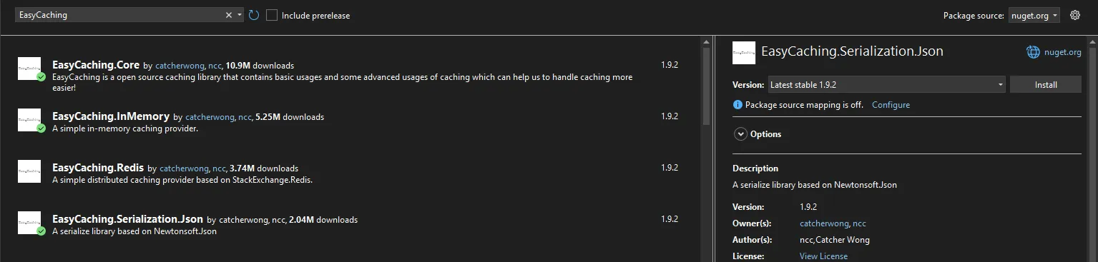Select the EasyCaching.Core package icon
Screen dimensions: 1098x262
tap(29, 68)
